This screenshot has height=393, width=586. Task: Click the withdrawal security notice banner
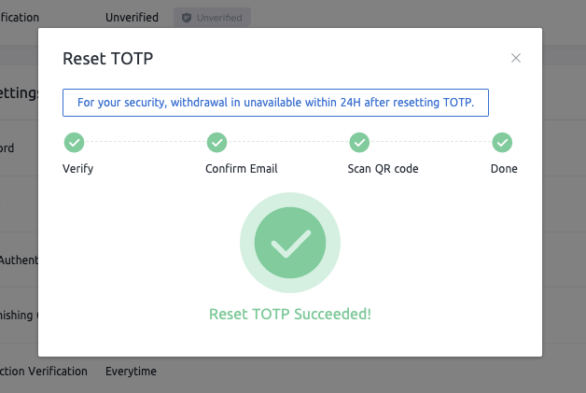click(x=275, y=103)
